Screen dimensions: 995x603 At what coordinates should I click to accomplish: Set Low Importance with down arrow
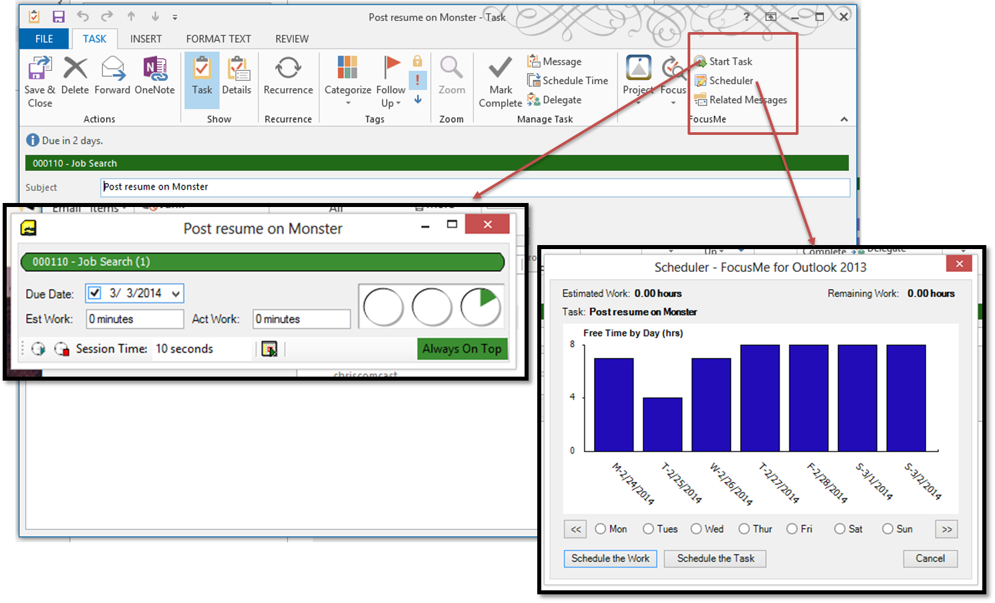click(x=418, y=99)
